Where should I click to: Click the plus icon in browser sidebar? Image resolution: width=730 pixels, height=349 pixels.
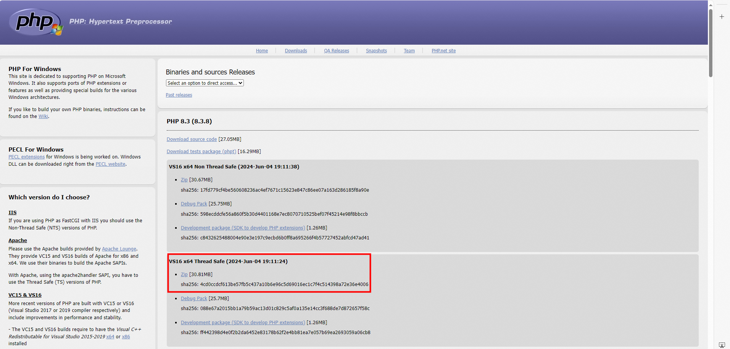722,17
